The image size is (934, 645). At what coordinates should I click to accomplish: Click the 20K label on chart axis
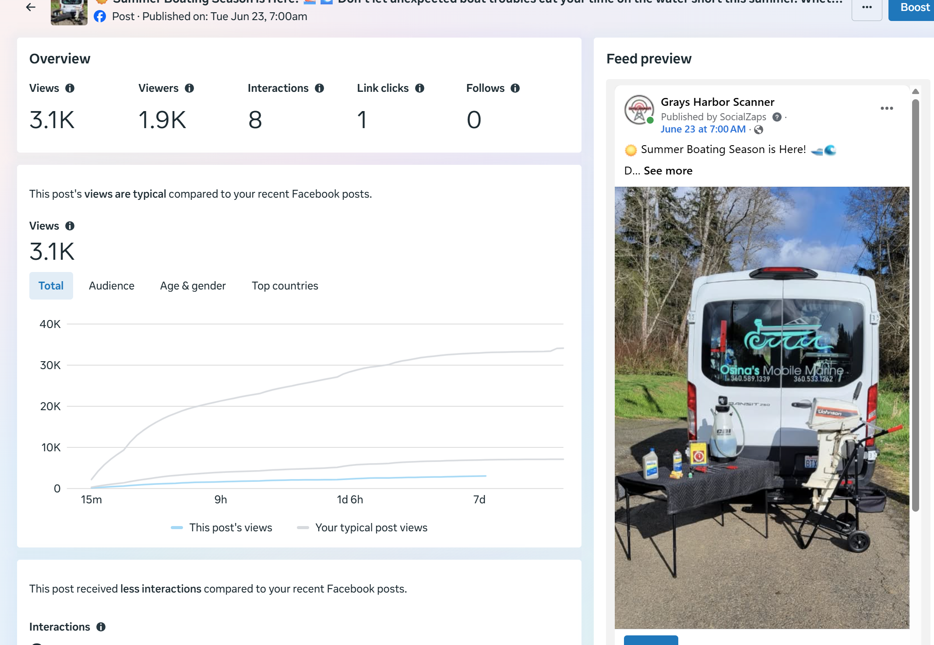click(x=50, y=406)
